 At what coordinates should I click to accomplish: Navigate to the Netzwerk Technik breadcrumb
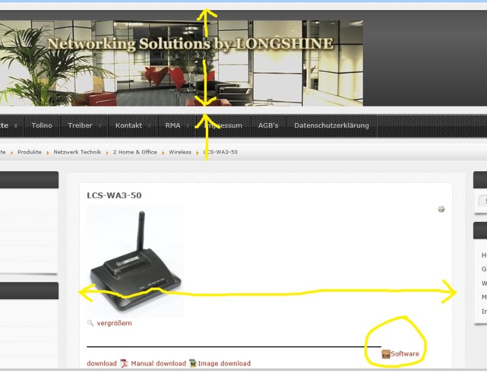click(x=77, y=152)
